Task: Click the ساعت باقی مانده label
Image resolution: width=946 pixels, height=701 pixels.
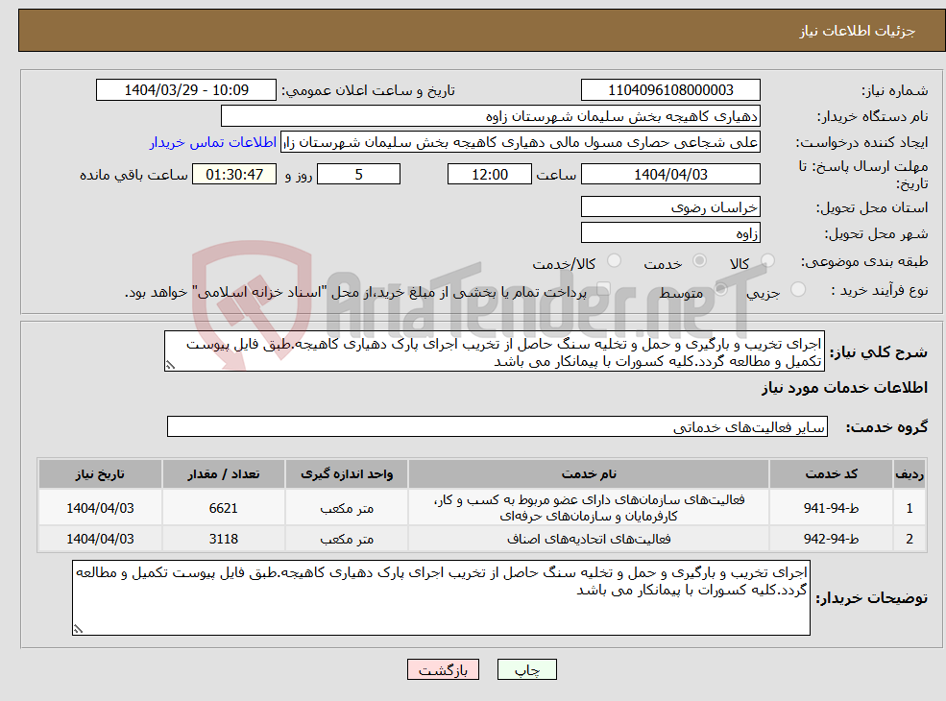Action: point(133,175)
